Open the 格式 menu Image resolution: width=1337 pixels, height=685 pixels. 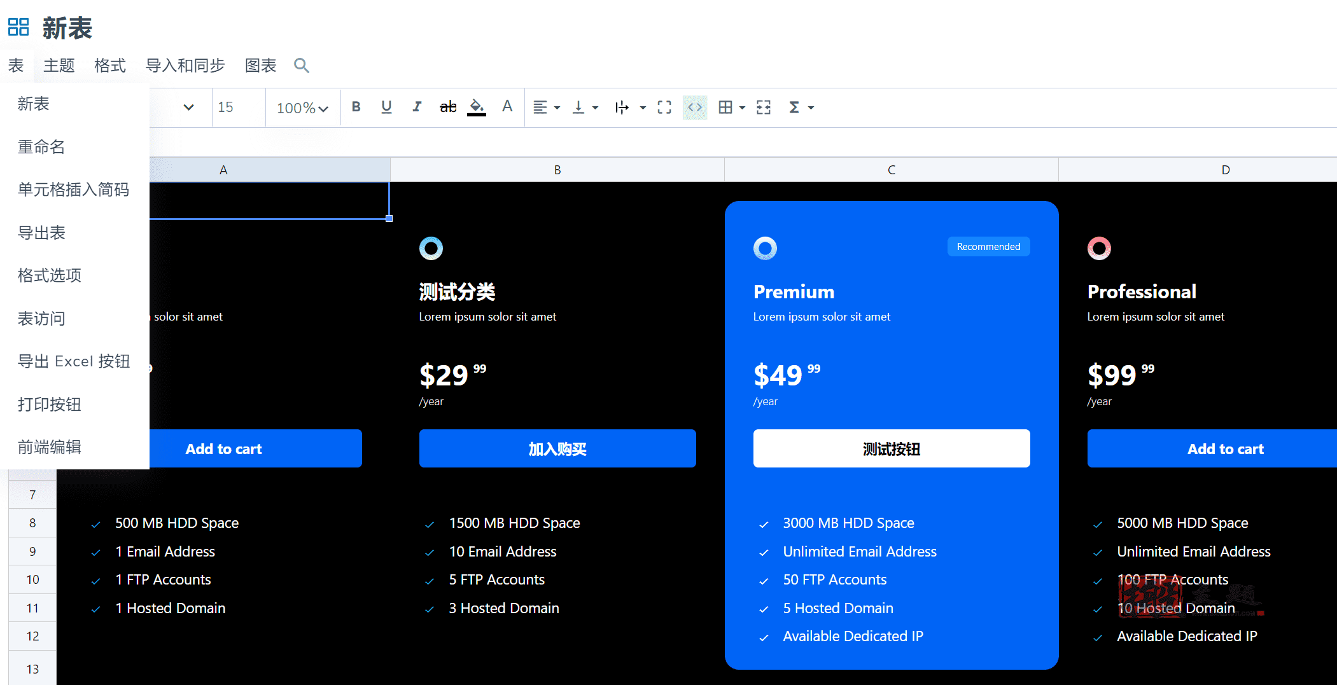click(110, 66)
